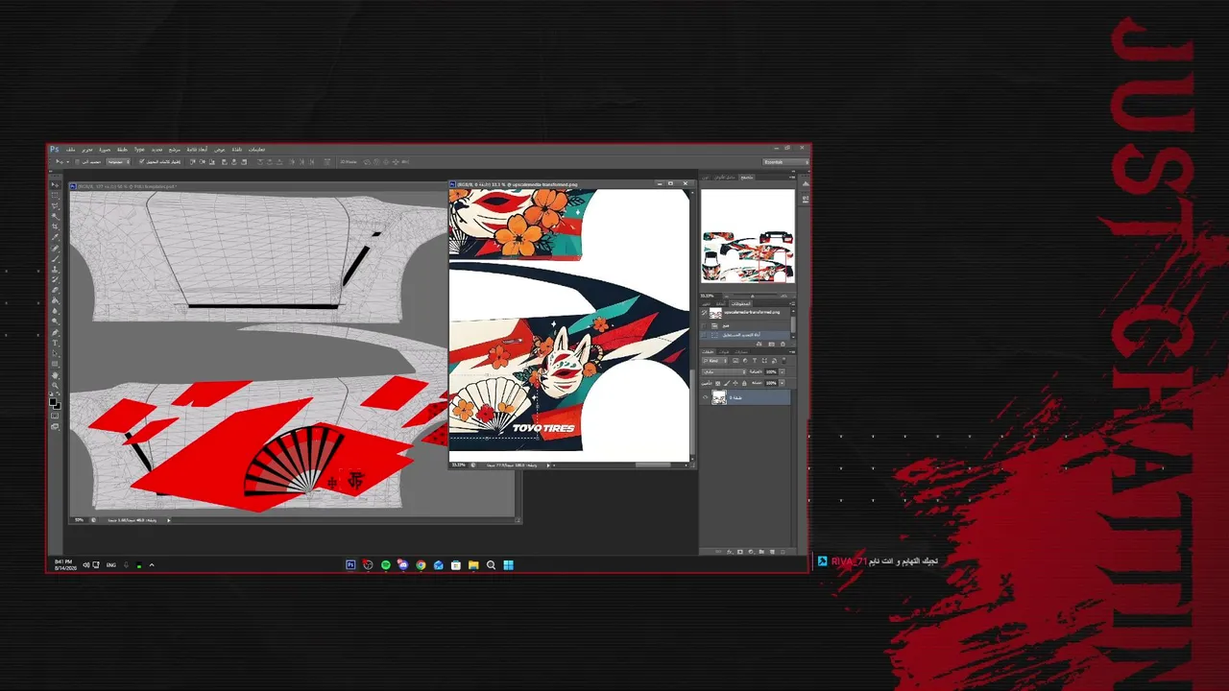Open Google Chrome from the taskbar

[421, 565]
